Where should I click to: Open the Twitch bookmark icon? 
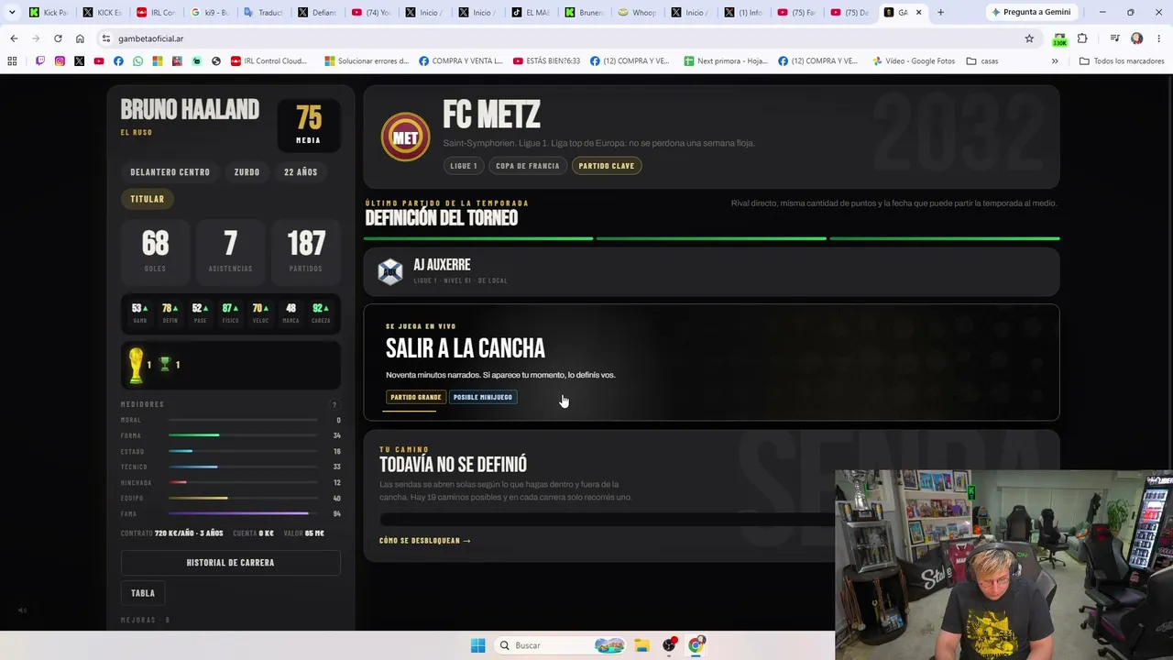pos(40,61)
